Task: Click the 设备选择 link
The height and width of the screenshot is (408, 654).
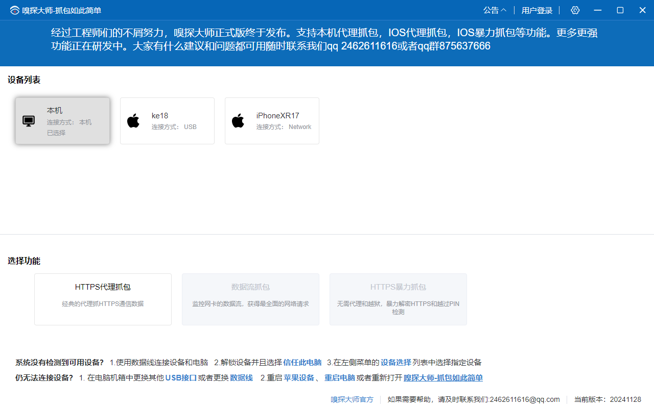Action: pos(396,363)
